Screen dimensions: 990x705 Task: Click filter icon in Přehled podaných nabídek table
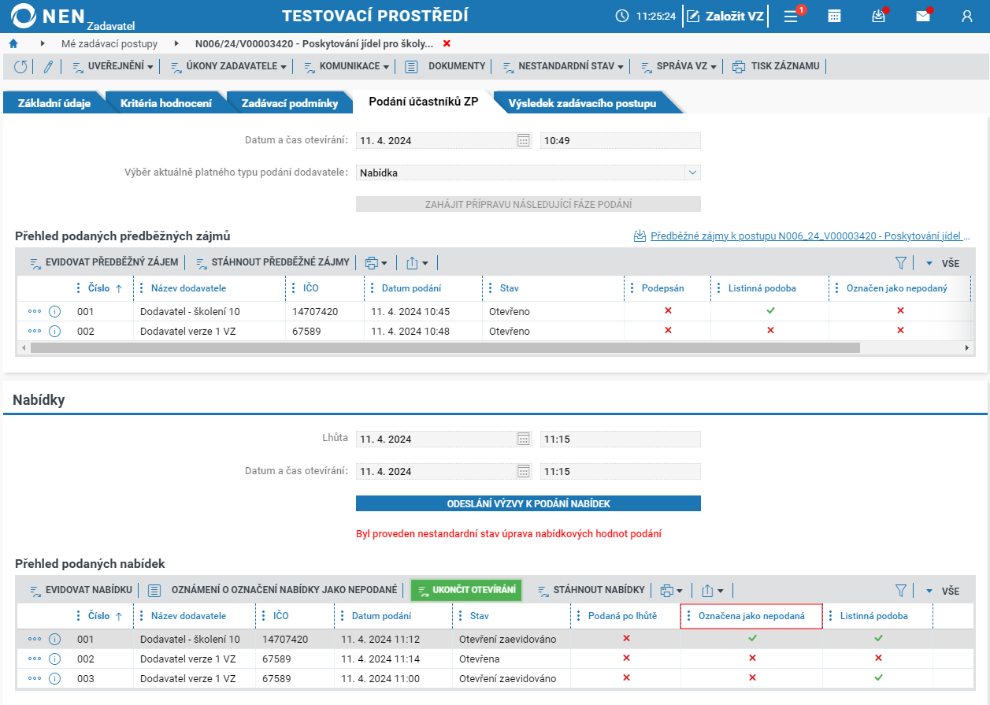click(901, 590)
